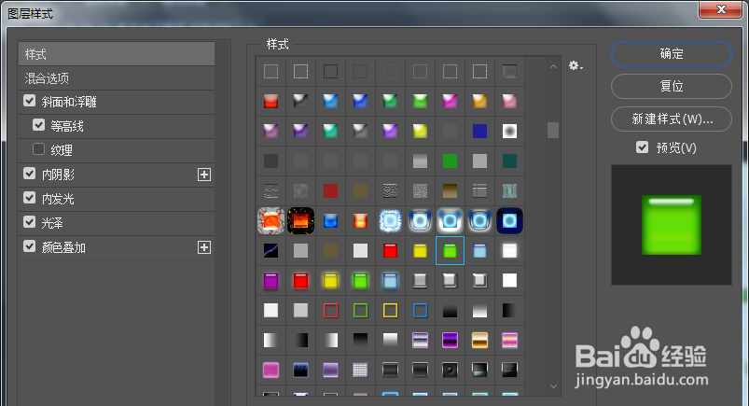Image resolution: width=749 pixels, height=406 pixels.
Task: Apply the dark red square style
Action: [330, 190]
